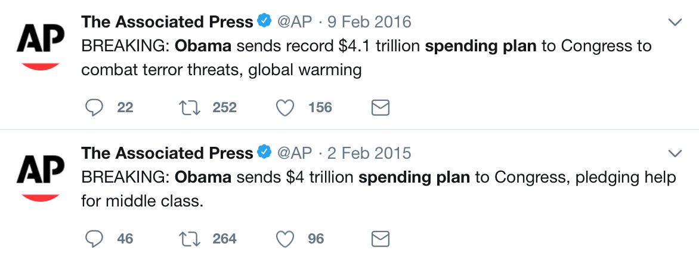
Task: Visit The Associated Press name in second tweet
Action: pos(167,153)
